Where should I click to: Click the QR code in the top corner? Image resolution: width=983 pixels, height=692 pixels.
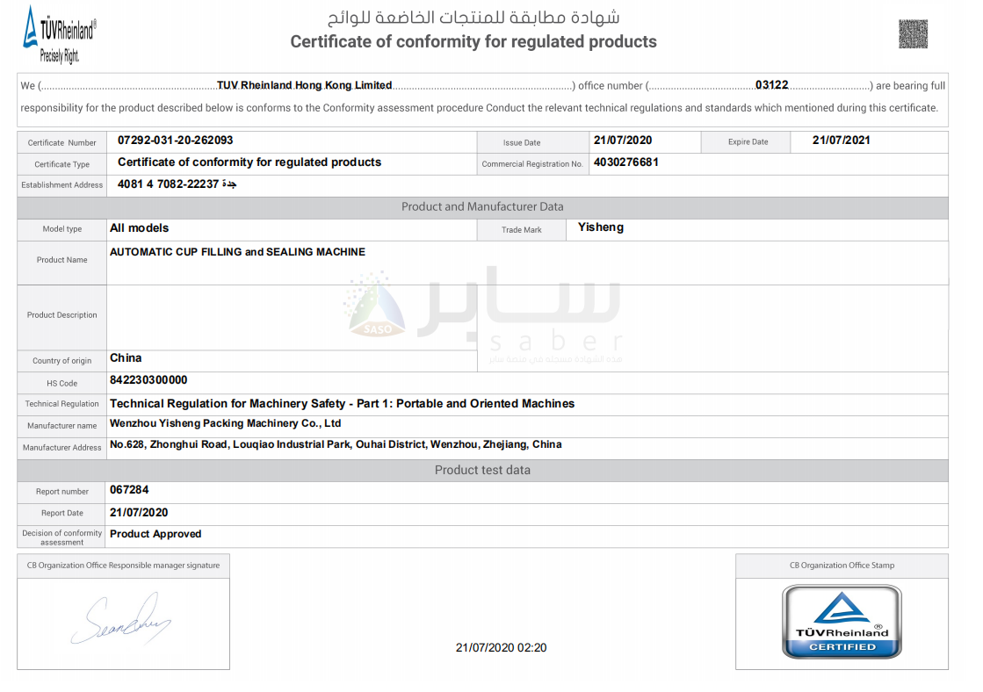click(913, 34)
